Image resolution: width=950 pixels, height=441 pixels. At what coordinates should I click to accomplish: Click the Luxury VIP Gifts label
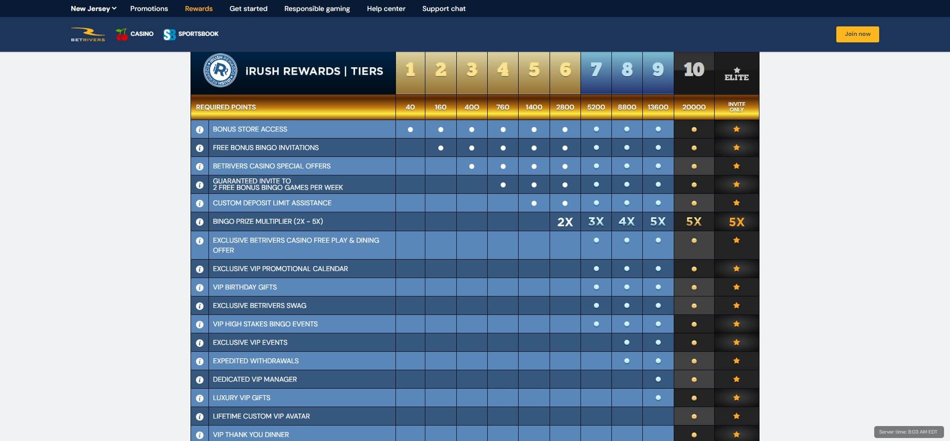(241, 398)
